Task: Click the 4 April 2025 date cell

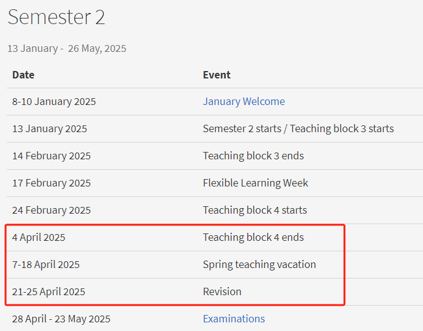Action: pos(39,238)
